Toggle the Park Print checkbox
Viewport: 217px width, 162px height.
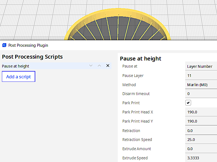[188, 103]
